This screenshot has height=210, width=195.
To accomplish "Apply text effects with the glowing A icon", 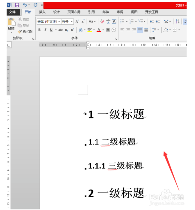I will [x=81, y=30].
